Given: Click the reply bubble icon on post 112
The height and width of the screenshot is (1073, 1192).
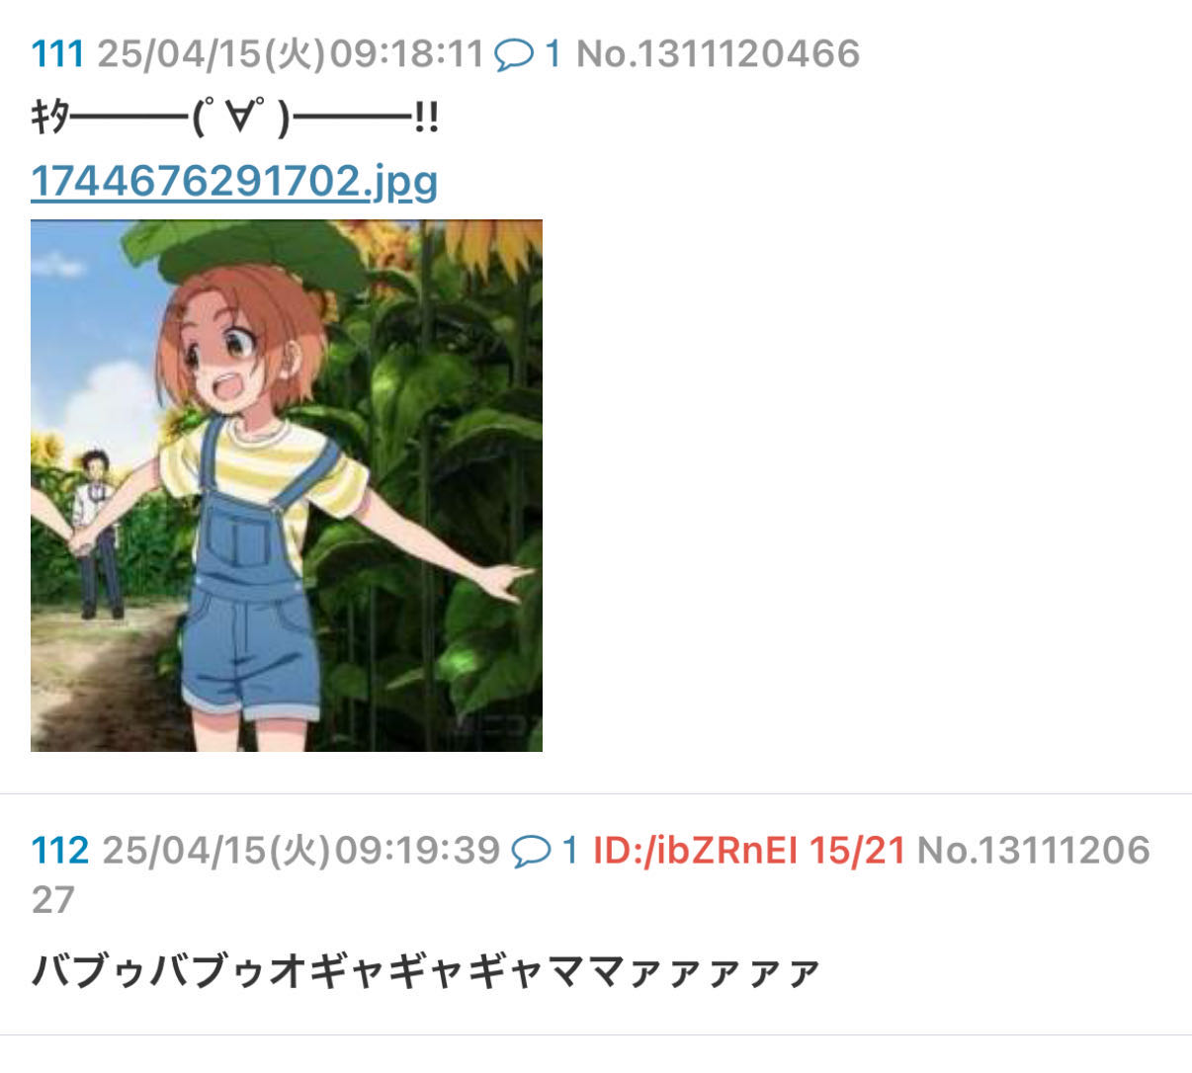Looking at the screenshot, I should coord(531,851).
